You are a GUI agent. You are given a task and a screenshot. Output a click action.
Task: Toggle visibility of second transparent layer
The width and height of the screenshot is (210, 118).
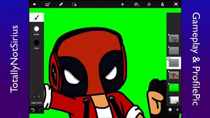click(x=169, y=47)
